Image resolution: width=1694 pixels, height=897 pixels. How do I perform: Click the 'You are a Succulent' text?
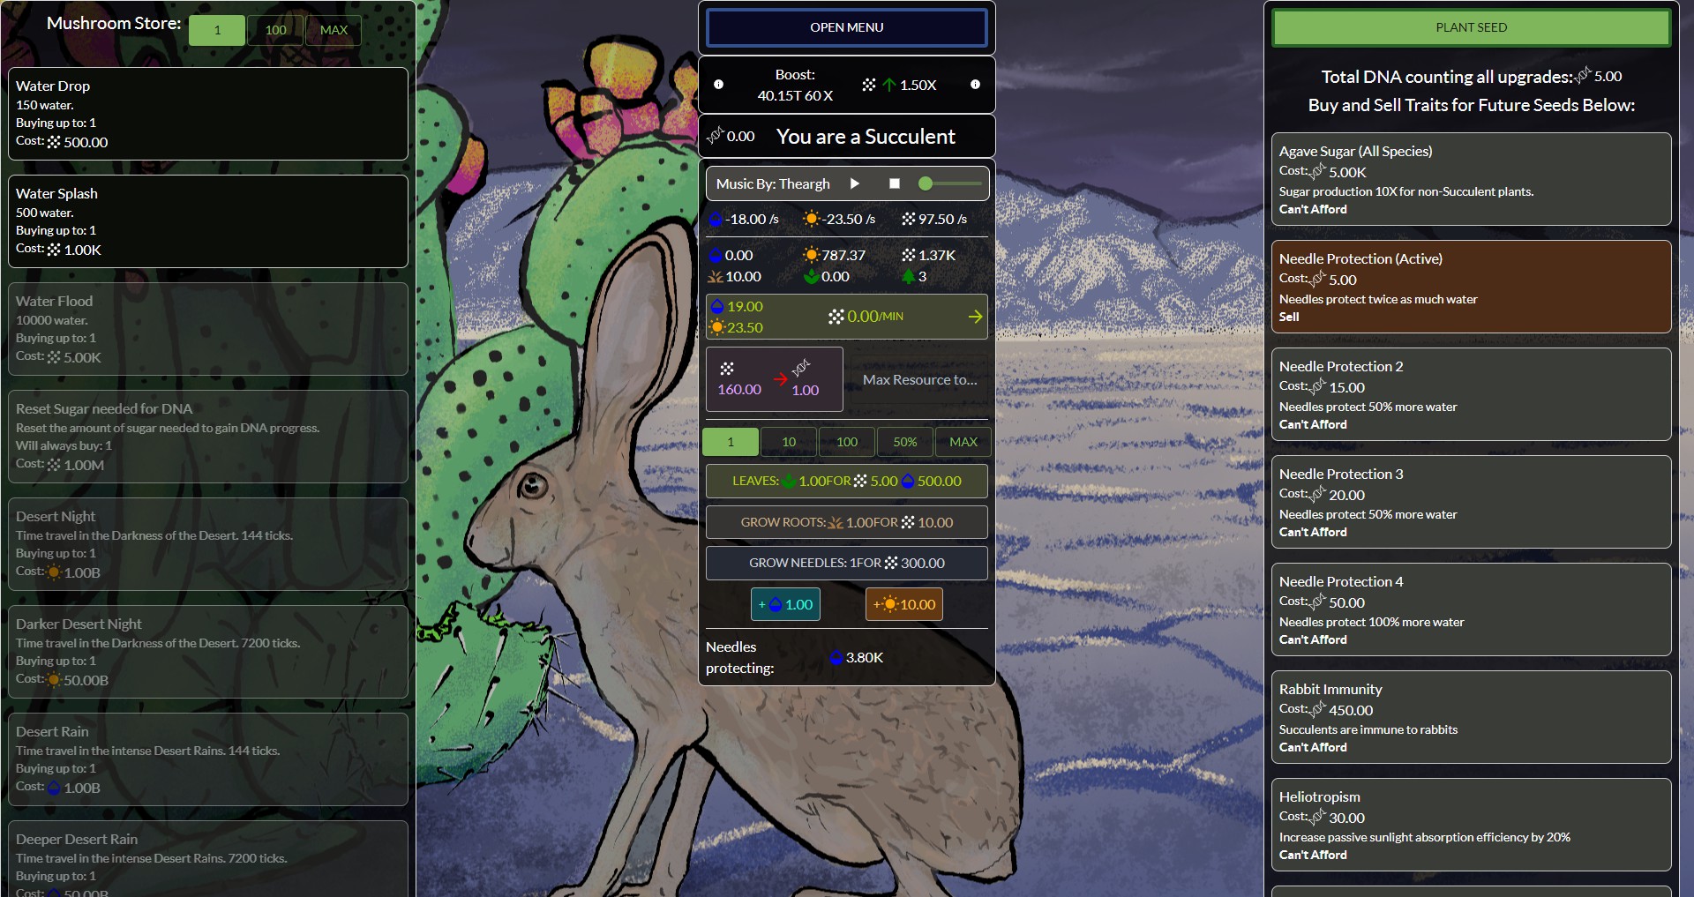pos(866,137)
